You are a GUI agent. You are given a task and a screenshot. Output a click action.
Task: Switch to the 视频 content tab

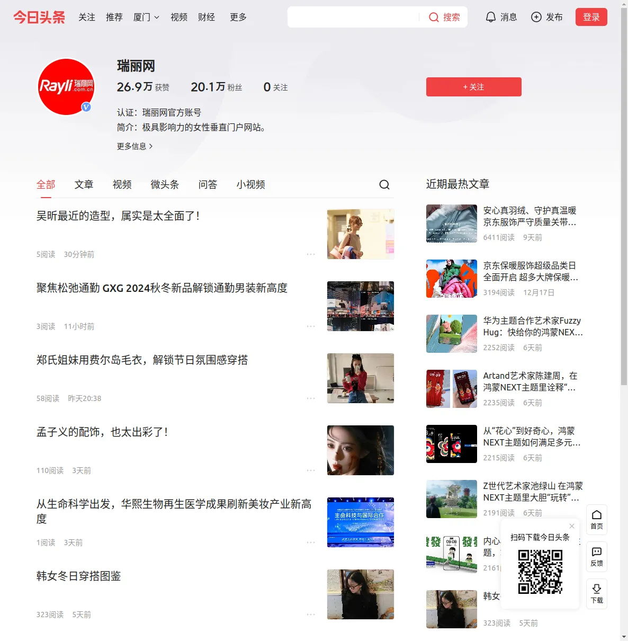click(122, 184)
